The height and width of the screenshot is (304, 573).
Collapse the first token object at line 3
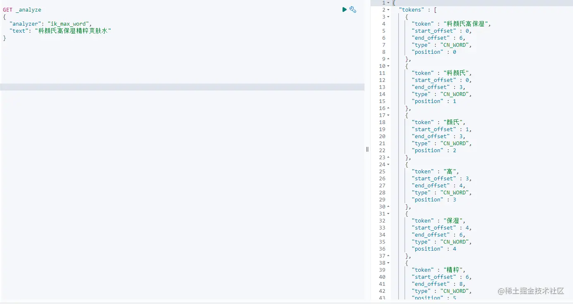pos(388,17)
